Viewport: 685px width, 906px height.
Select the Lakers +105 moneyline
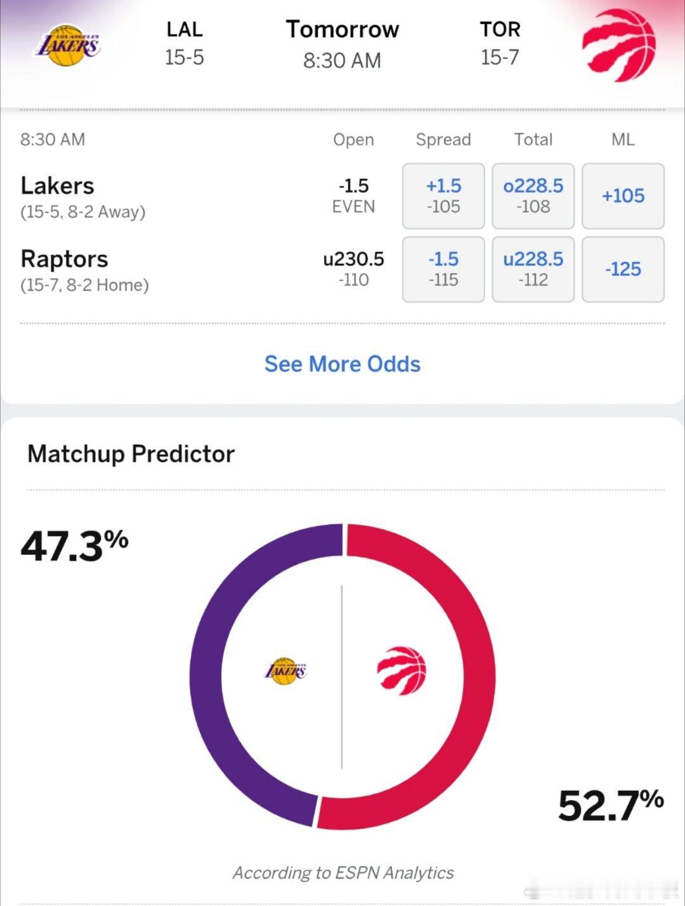tap(623, 195)
